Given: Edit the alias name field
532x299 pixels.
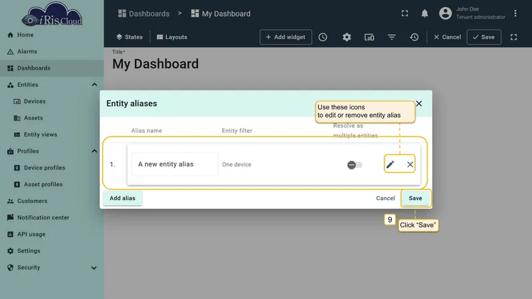Looking at the screenshot, I should tap(174, 164).
